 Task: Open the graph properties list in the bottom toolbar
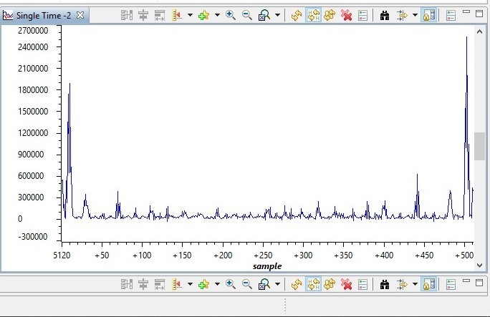tap(362, 284)
